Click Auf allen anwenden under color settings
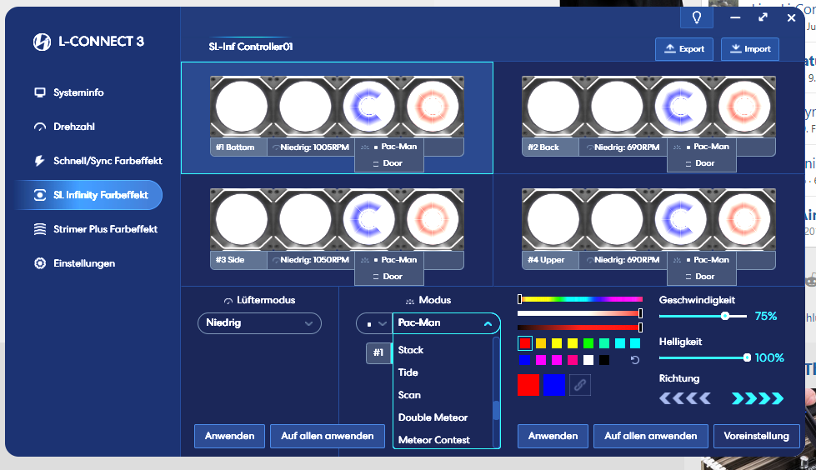This screenshot has width=816, height=470. [x=650, y=436]
